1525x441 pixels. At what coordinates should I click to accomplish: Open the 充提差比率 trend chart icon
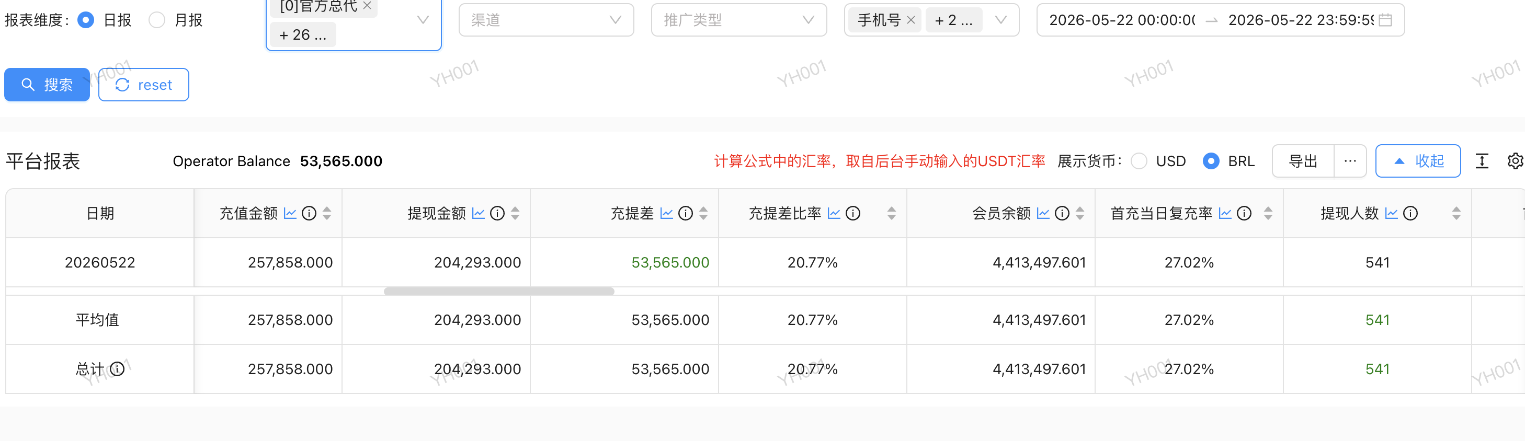[x=834, y=213]
